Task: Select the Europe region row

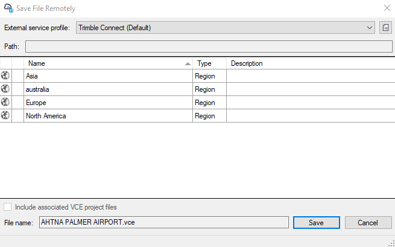Action: click(x=198, y=103)
